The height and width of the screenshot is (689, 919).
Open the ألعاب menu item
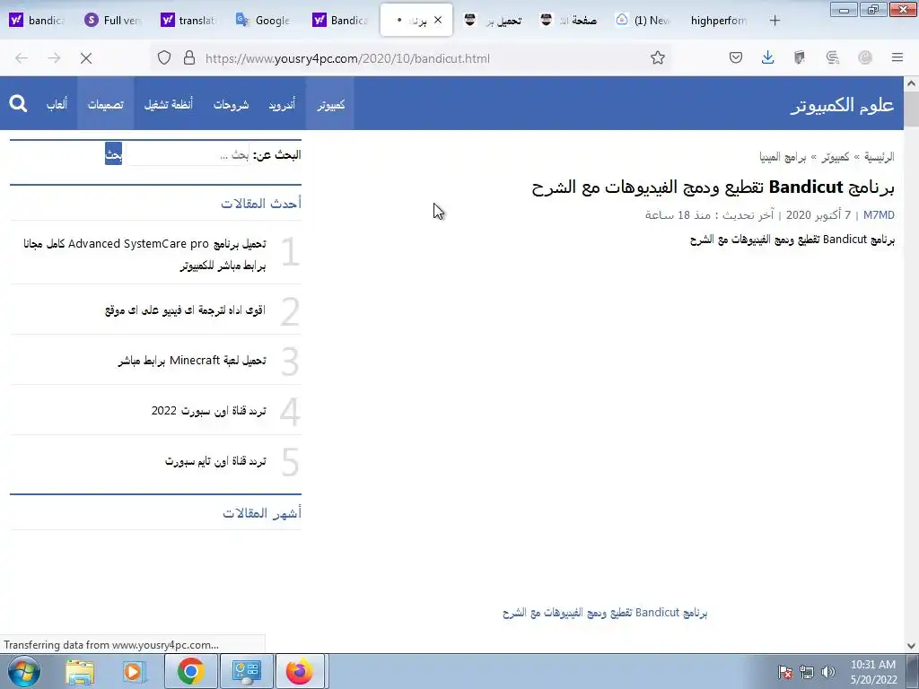tap(57, 104)
